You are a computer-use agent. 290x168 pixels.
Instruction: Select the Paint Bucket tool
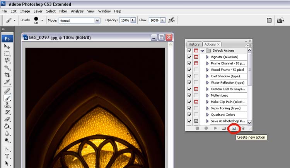pyautogui.click(x=7, y=126)
